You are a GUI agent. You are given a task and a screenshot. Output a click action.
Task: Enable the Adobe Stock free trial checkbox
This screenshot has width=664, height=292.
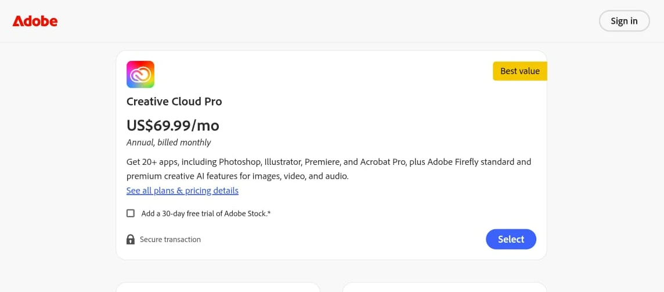click(131, 213)
